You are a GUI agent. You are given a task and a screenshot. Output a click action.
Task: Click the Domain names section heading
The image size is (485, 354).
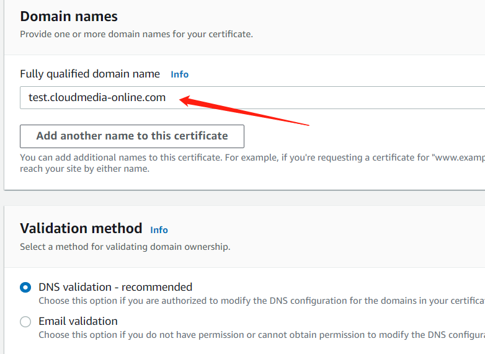click(69, 16)
